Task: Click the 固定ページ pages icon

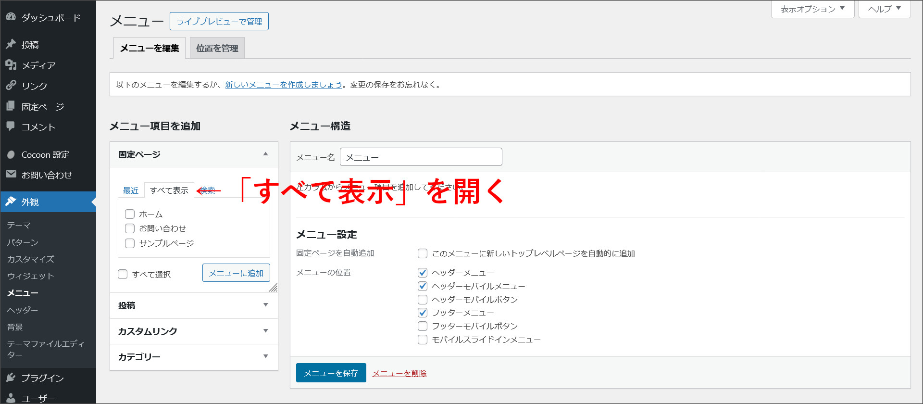Action: [11, 106]
